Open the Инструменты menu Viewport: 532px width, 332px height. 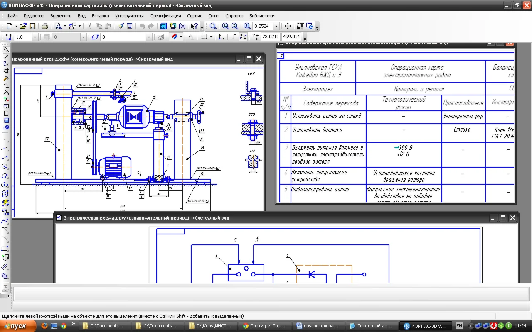pos(129,16)
